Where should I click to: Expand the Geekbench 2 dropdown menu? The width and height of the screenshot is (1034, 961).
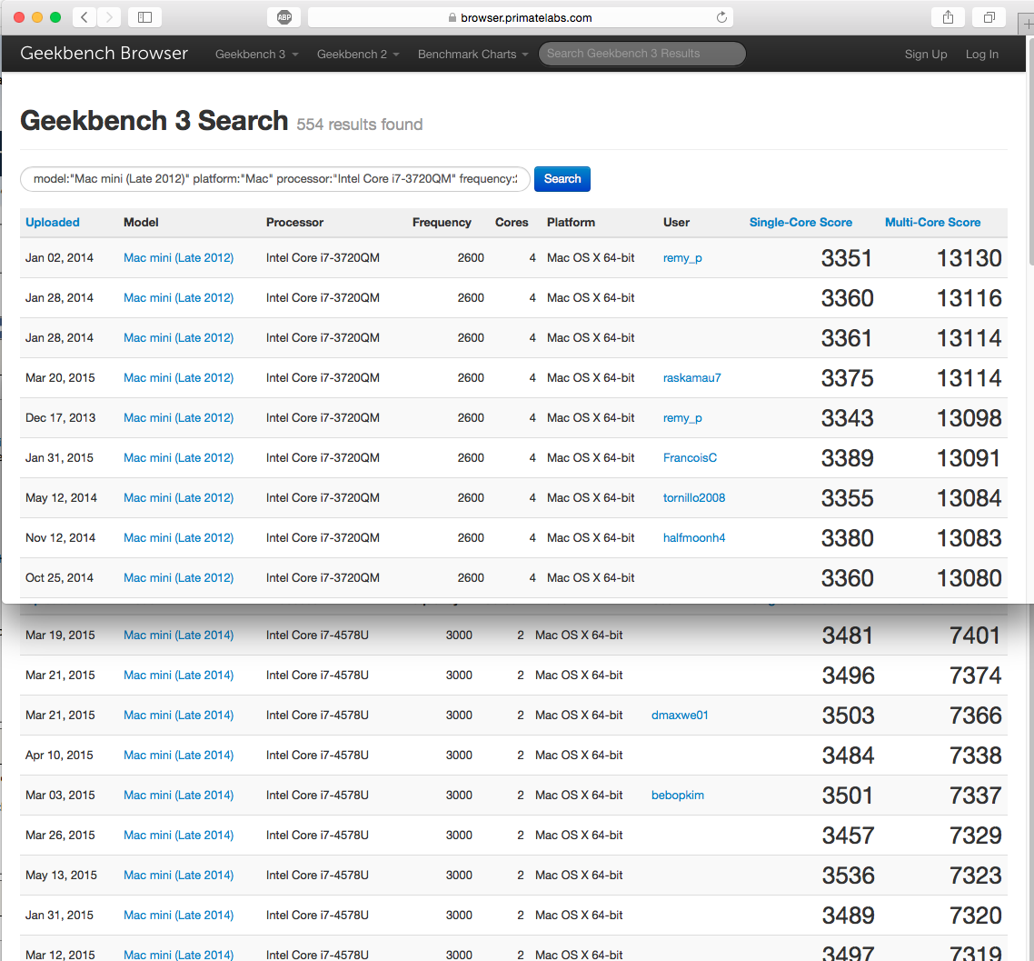point(358,55)
